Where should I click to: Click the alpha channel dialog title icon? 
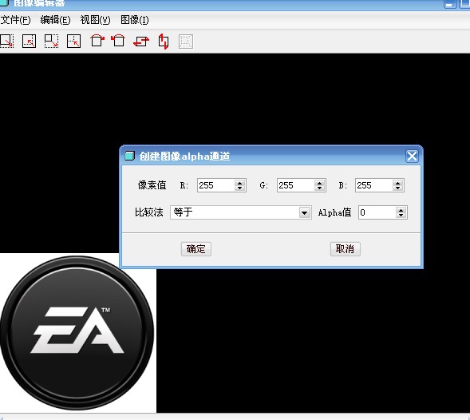pyautogui.click(x=129, y=156)
